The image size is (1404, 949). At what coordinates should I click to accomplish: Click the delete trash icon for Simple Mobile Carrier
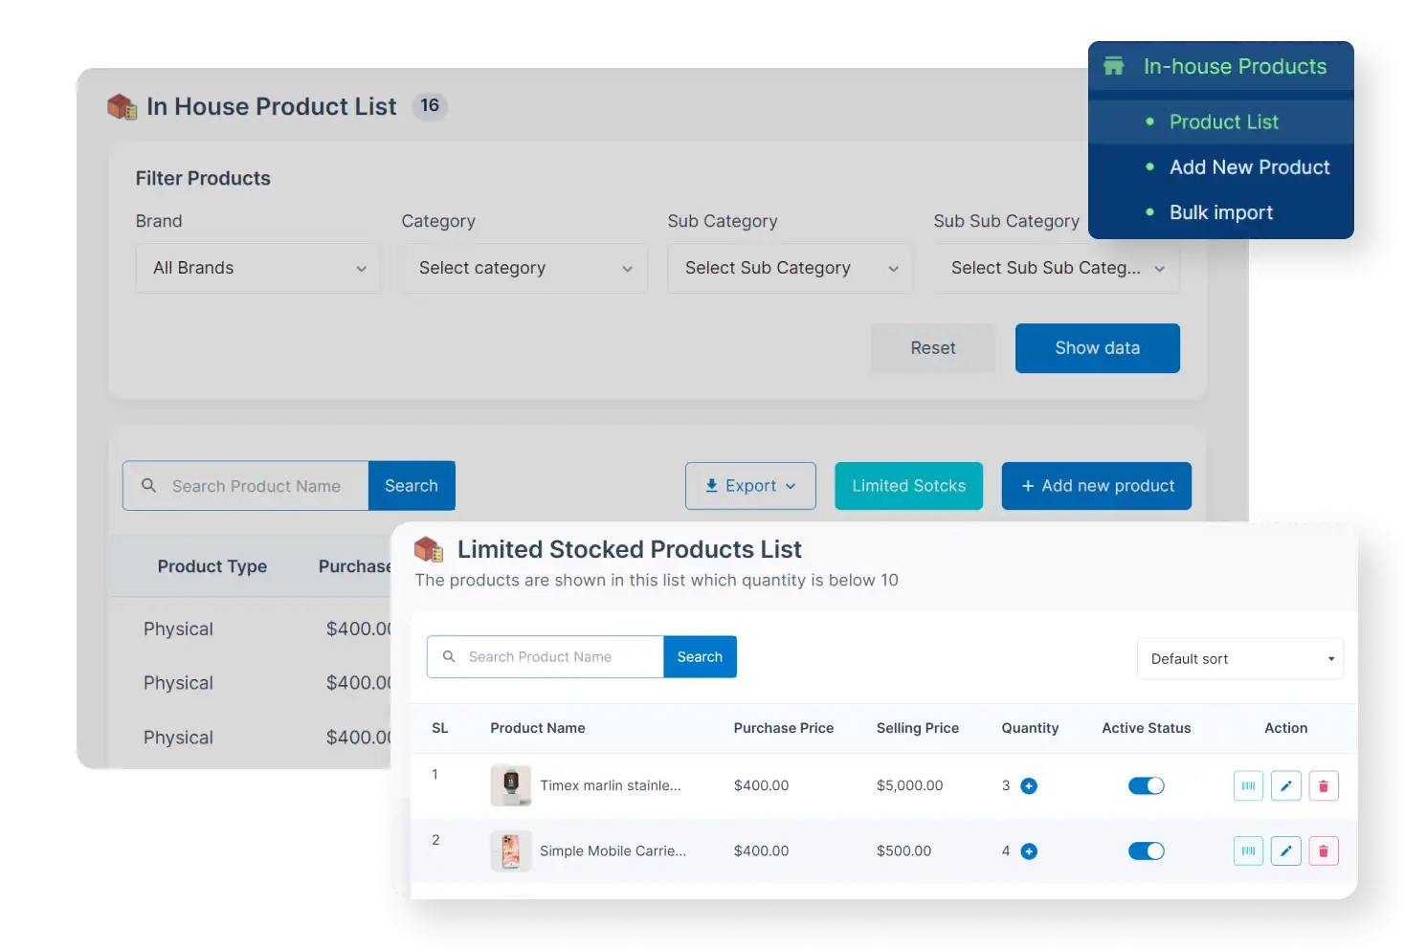click(x=1323, y=850)
